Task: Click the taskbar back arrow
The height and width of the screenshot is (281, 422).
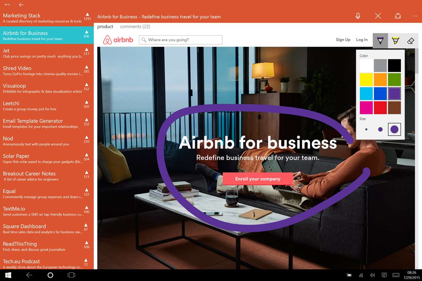Action: [x=29, y=275]
